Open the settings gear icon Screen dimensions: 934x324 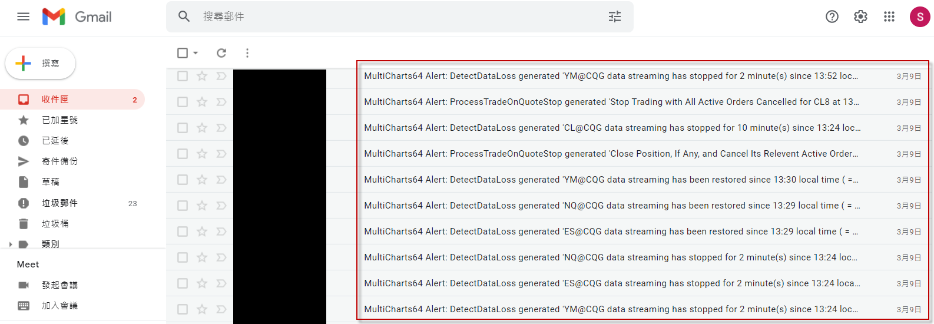click(861, 16)
